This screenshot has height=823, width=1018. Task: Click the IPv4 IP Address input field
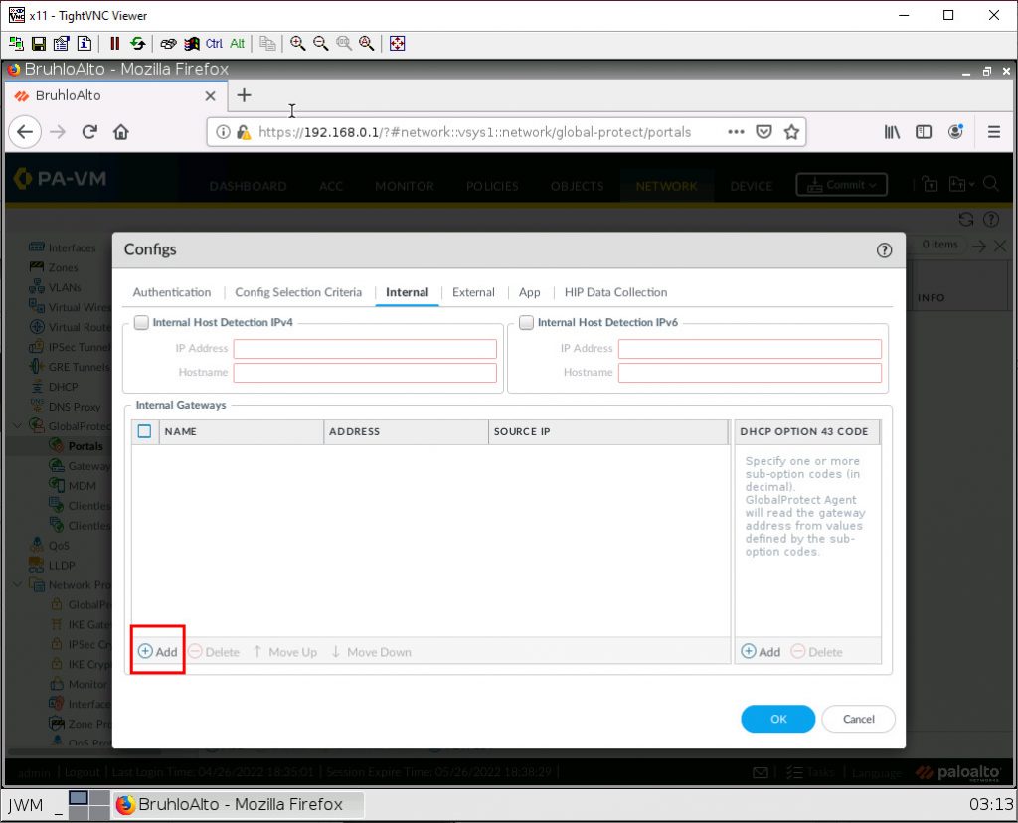(364, 348)
